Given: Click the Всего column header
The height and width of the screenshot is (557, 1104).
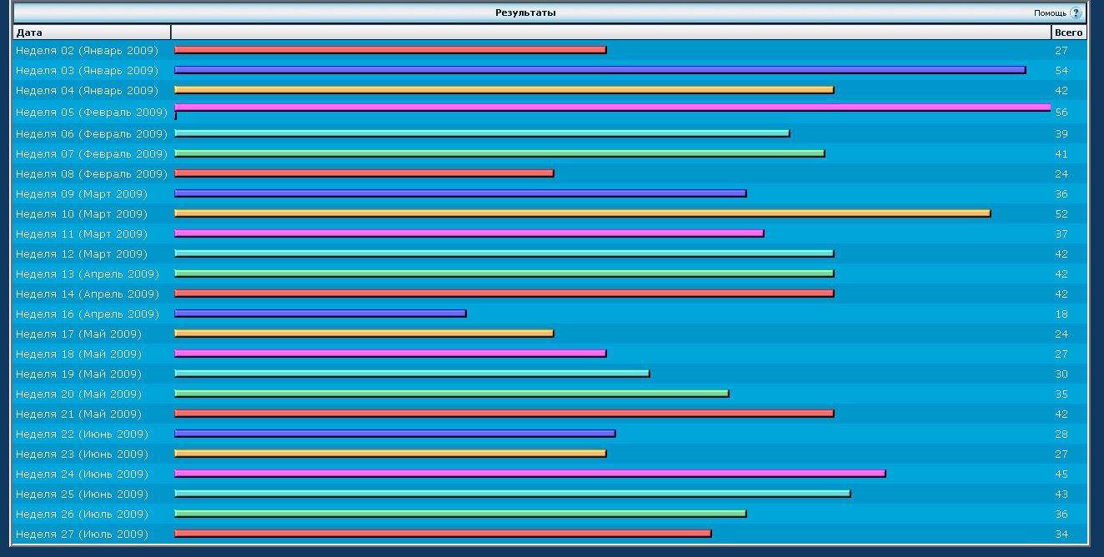Looking at the screenshot, I should [1068, 33].
